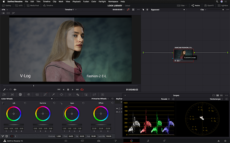Open the Playback menu
Image resolution: width=230 pixels, height=143 pixels.
(x=77, y=1)
